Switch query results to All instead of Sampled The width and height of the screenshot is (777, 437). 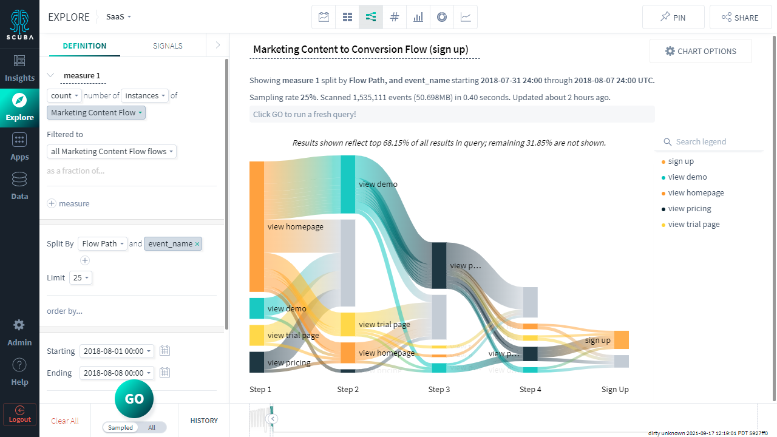(151, 427)
